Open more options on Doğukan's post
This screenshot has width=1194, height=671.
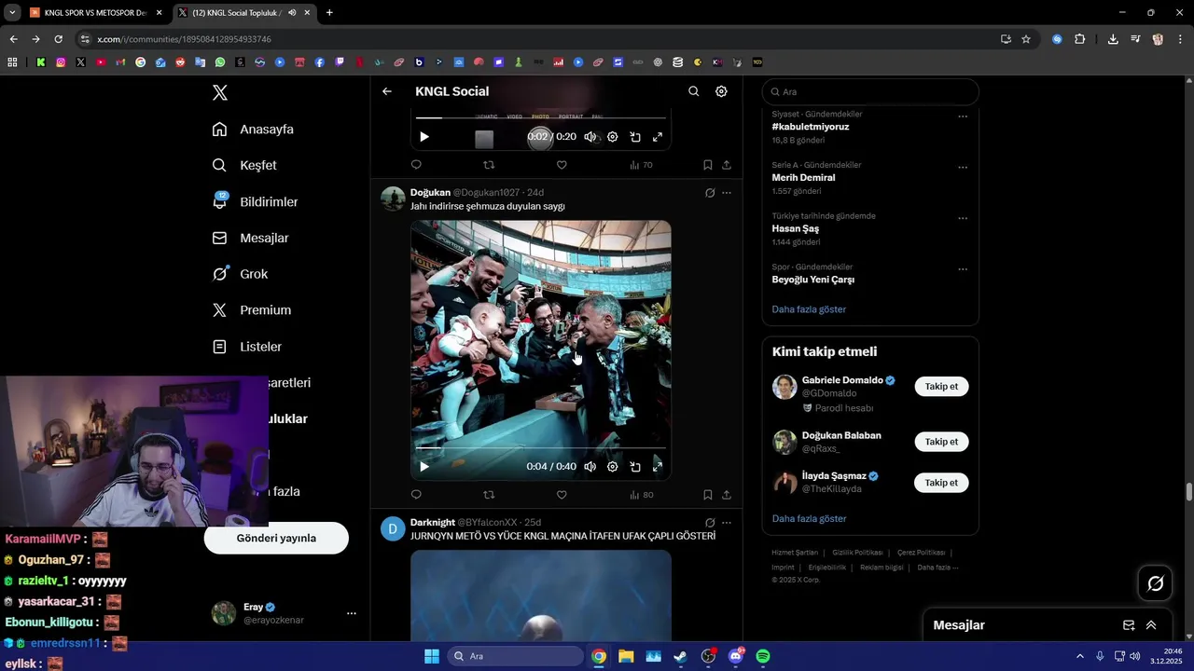727,193
